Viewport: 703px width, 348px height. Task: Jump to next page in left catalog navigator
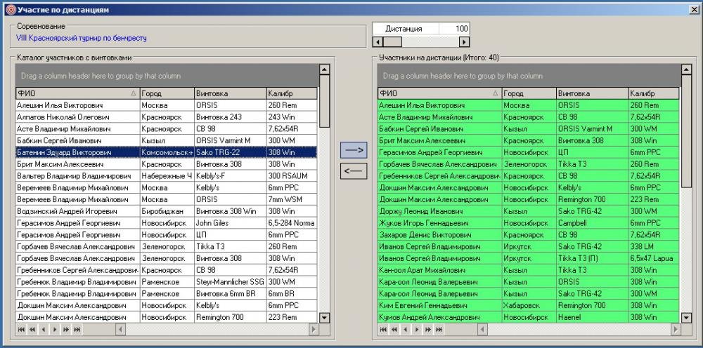pyautogui.click(x=65, y=329)
